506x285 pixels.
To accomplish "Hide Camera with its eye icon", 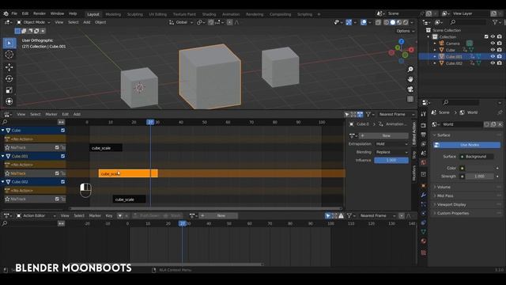I will coord(493,44).
